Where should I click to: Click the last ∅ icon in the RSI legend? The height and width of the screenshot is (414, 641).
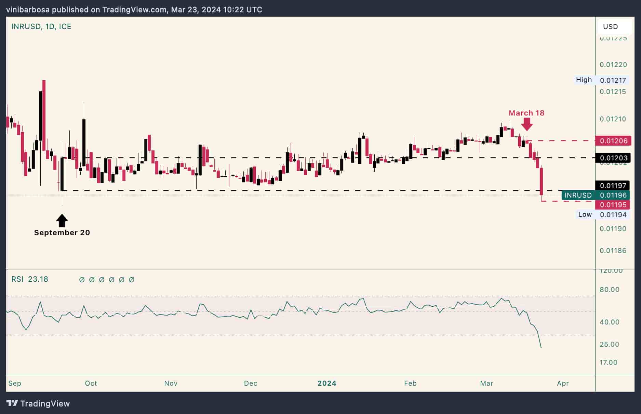[x=132, y=280]
